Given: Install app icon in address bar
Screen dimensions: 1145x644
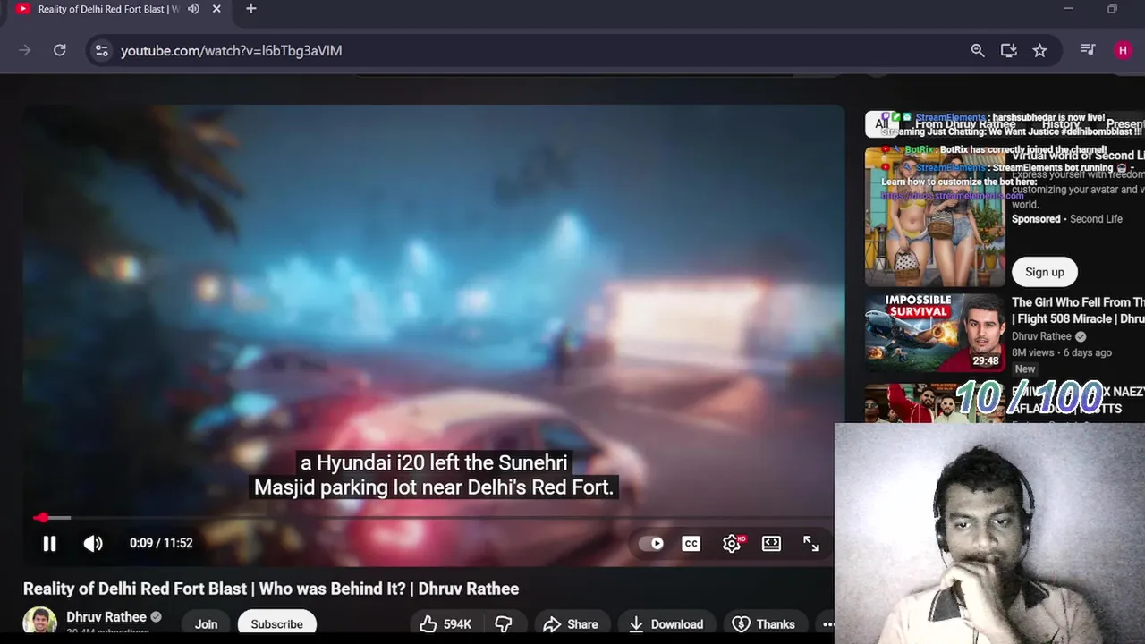Looking at the screenshot, I should point(1009,50).
